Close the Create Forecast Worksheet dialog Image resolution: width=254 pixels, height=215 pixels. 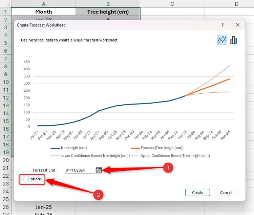[238, 25]
